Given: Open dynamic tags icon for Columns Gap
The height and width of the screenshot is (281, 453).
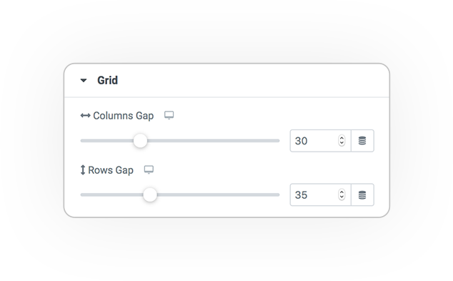Looking at the screenshot, I should [x=362, y=141].
